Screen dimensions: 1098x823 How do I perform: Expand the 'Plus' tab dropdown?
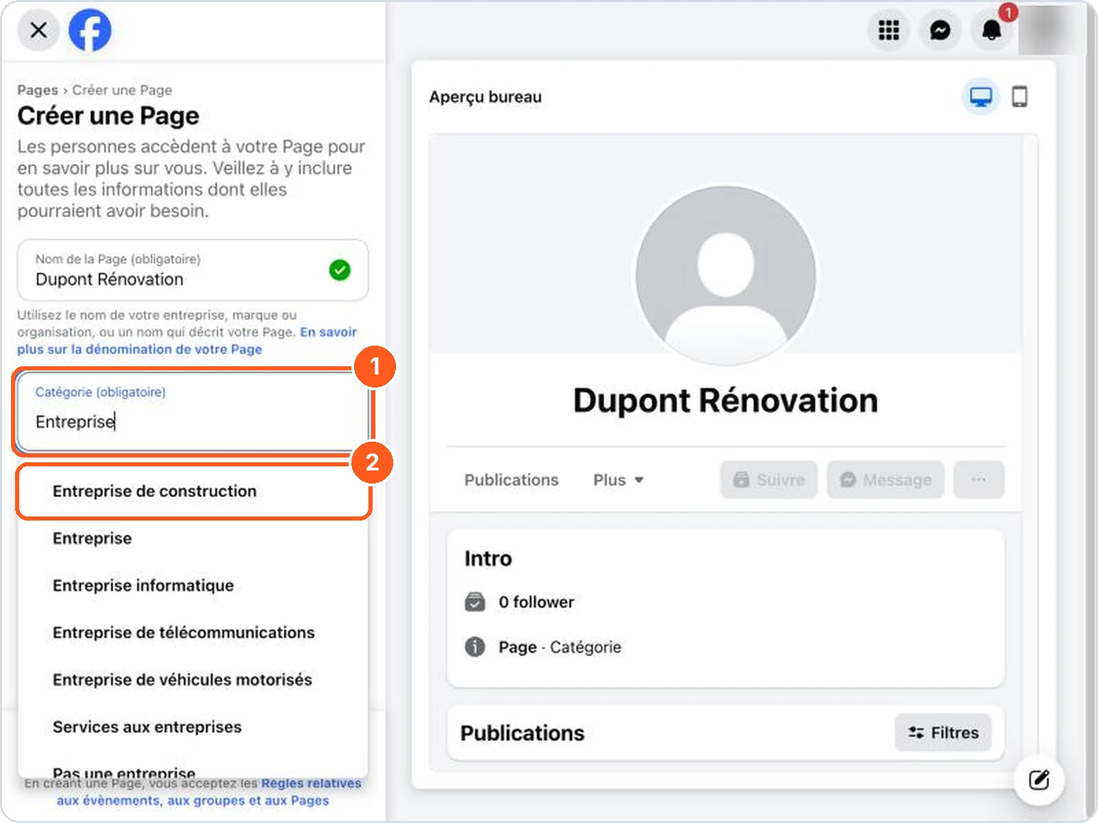(618, 480)
